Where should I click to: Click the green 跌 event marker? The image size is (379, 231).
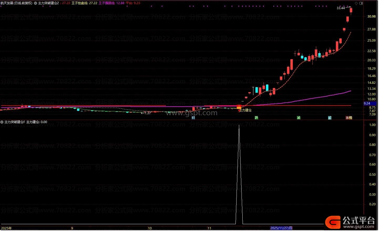pos(257,118)
